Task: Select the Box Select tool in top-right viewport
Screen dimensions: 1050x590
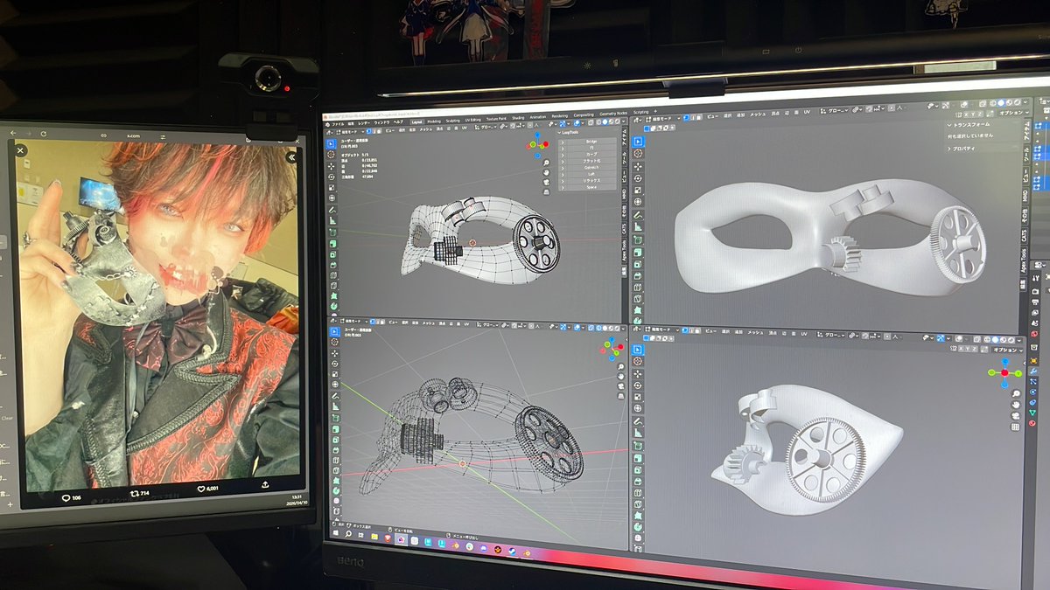Action: (638, 142)
